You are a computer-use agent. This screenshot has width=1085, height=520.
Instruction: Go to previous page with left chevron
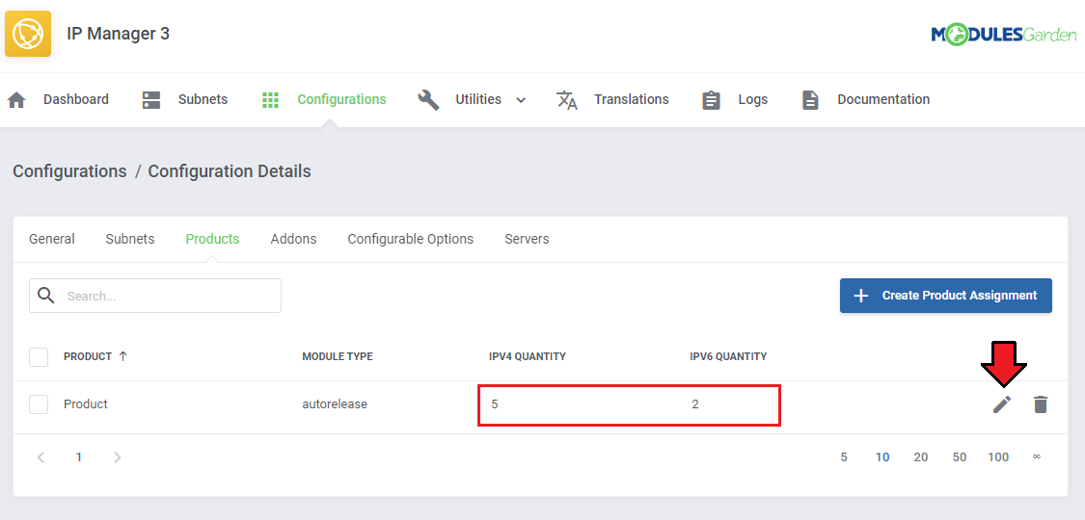click(x=41, y=457)
